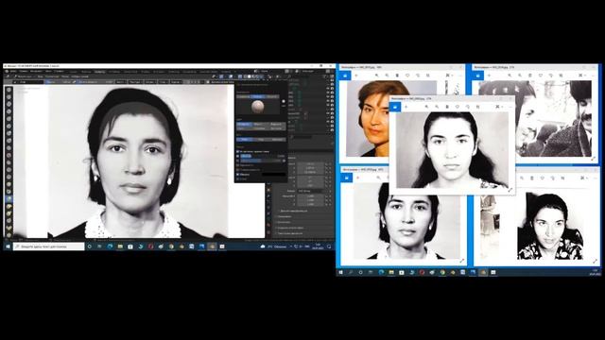This screenshot has height=340, width=605.
Task: Click the Blender logo menu icon
Action: click(7, 72)
